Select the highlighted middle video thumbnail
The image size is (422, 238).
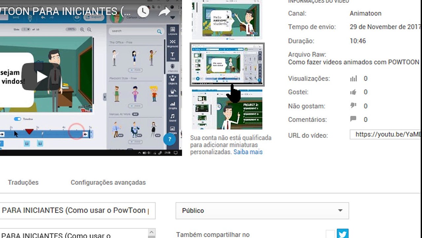coord(227,64)
